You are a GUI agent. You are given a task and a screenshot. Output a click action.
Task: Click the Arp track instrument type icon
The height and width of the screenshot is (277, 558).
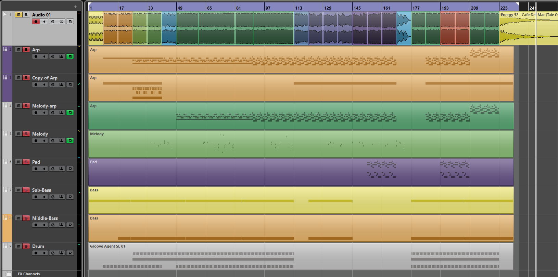pos(5,49)
